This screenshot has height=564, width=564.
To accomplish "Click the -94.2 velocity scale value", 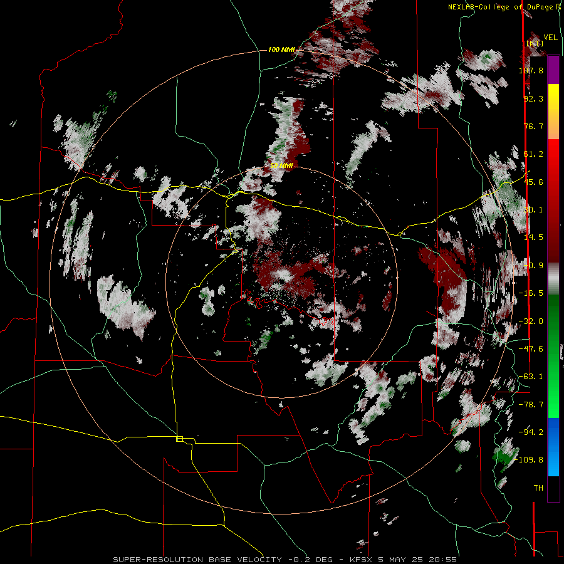I will point(531,432).
